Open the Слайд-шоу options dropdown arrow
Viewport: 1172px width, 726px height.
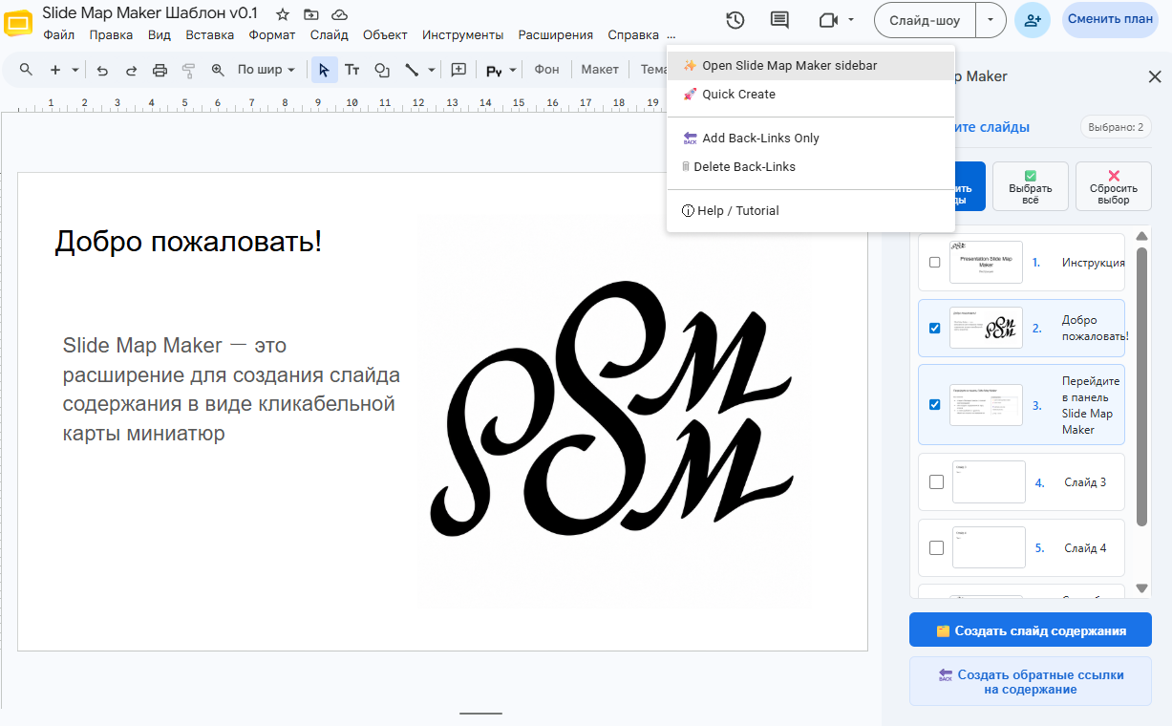[x=991, y=20]
